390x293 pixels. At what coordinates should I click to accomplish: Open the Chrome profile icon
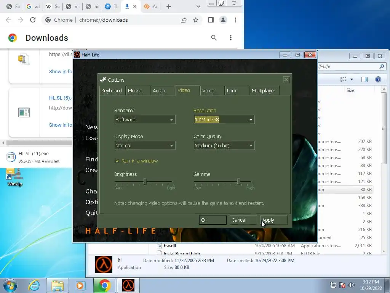pyautogui.click(x=223, y=20)
